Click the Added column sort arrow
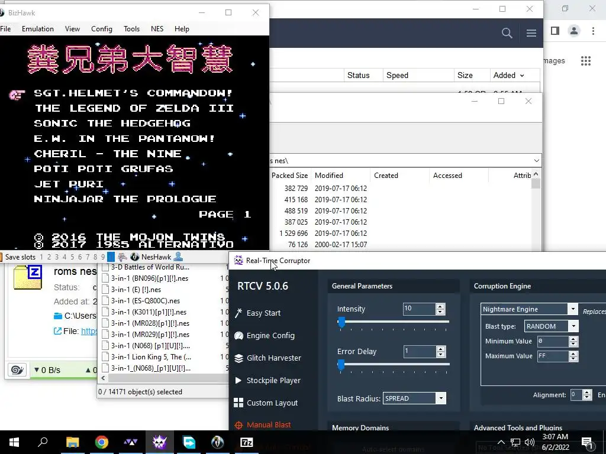This screenshot has height=454, width=606. tap(522, 76)
